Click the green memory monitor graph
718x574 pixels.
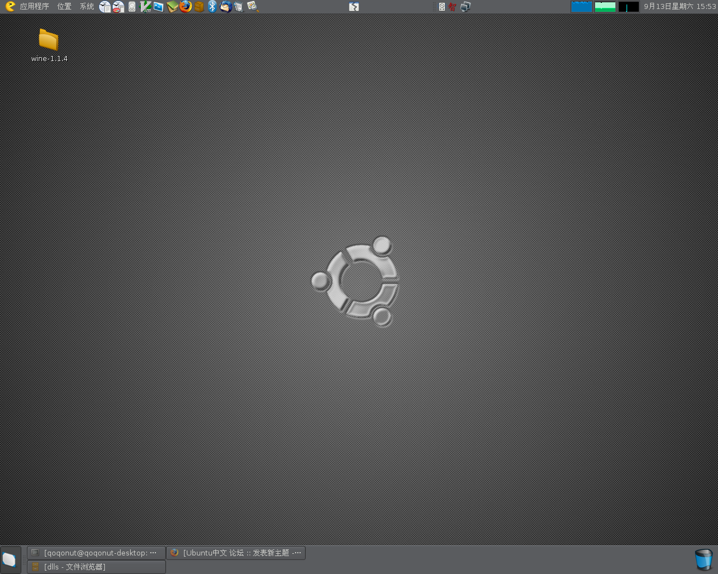pyautogui.click(x=605, y=7)
